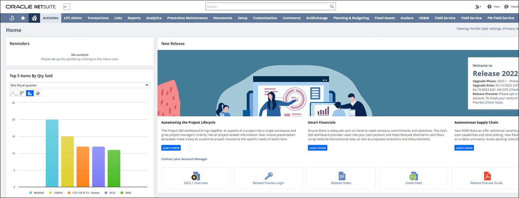Go to Home via house icon
Viewport: 519px width, 198px height.
click(x=34, y=18)
